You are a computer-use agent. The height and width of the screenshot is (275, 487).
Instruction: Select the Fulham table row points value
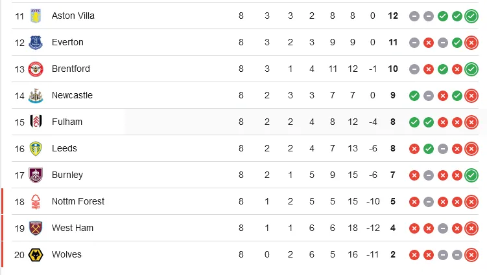pos(393,122)
